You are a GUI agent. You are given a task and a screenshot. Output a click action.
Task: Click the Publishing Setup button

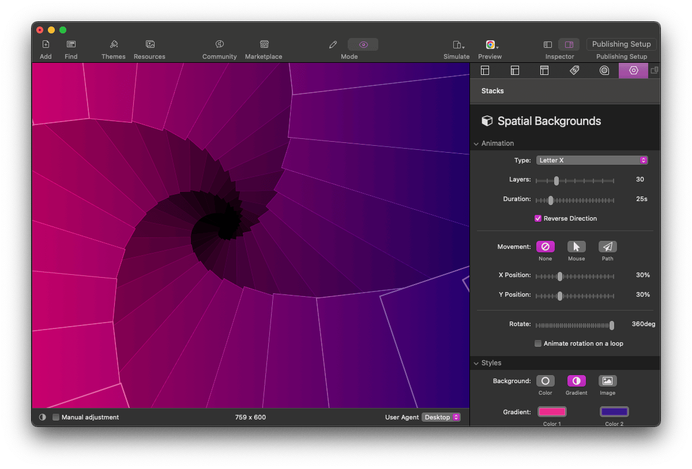coord(622,44)
